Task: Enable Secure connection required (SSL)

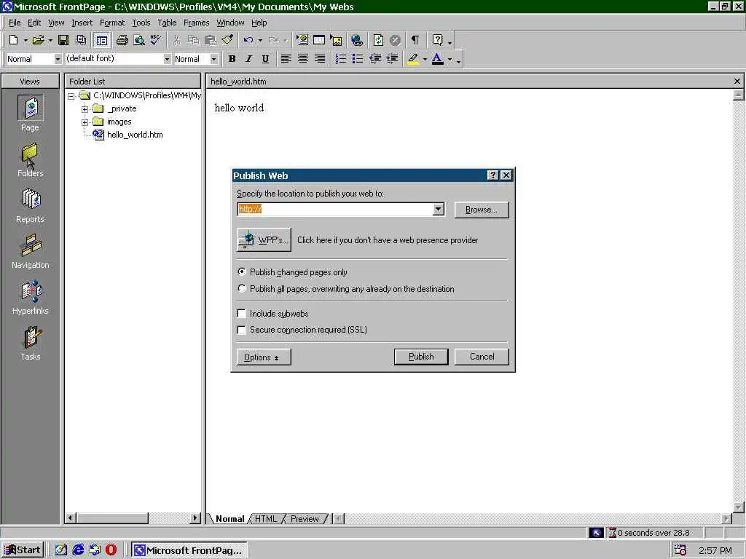Action: point(242,330)
